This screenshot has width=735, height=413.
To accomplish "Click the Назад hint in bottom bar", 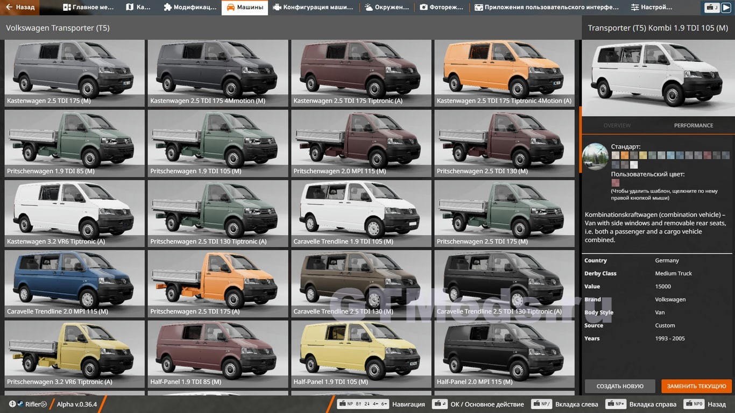I will coord(705,404).
